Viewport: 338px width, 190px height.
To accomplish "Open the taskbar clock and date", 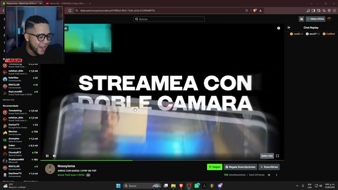I will [x=330, y=186].
